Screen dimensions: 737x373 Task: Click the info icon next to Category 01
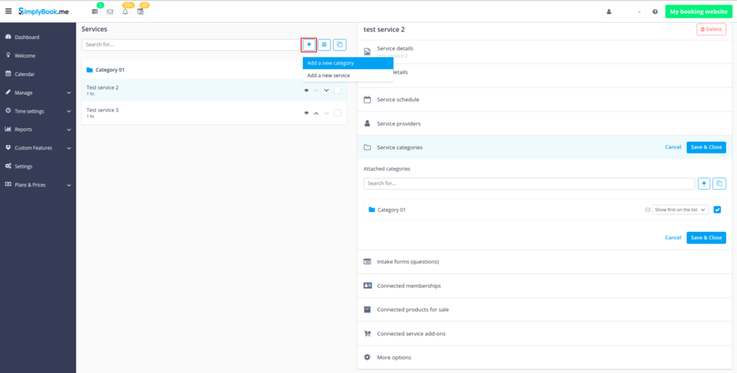[x=648, y=210]
